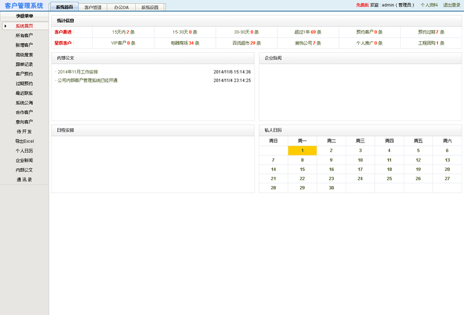
Task: Select day 15 in the private calendar
Action: pos(302,169)
